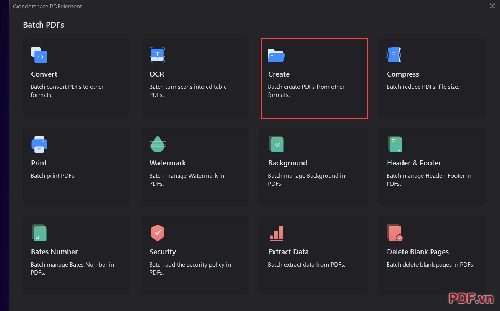Choose the "Compress" card title
The image size is (500, 311).
(403, 74)
